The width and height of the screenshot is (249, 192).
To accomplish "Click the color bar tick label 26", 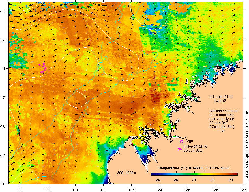I will [x=176, y=180].
